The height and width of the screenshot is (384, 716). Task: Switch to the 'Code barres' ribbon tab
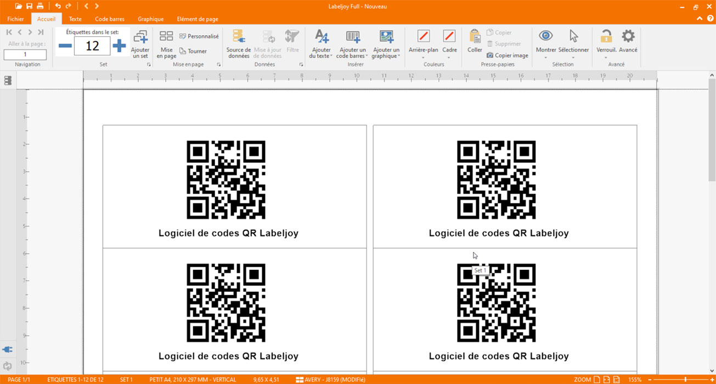[110, 19]
